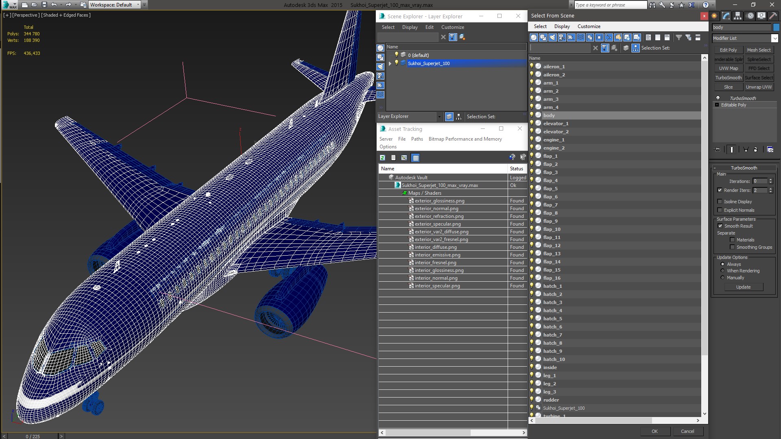This screenshot has width=781, height=439.
Task: Toggle Display Bone Objects filter icon
Action: click(x=609, y=37)
